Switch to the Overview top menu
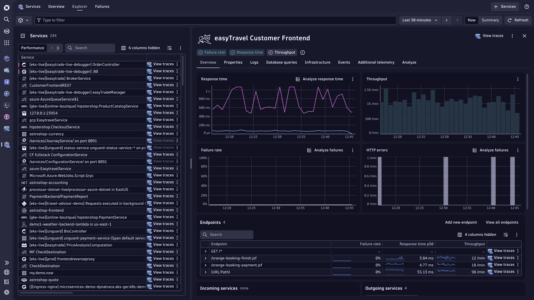 (56, 7)
